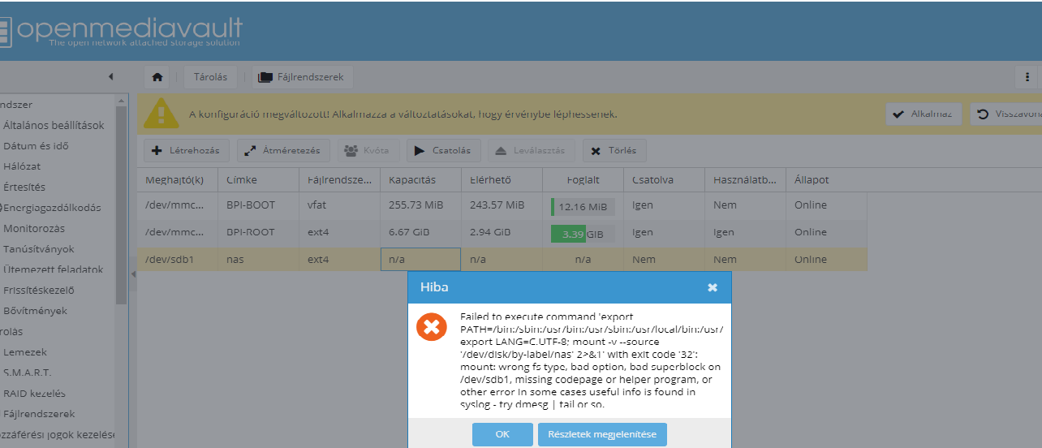The image size is (1042, 448).
Task: Sort by Kapacitás column header
Action: [x=420, y=179]
